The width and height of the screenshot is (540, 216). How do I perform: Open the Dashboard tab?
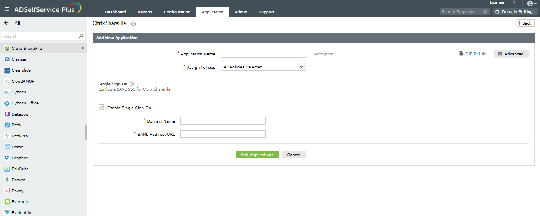(116, 12)
